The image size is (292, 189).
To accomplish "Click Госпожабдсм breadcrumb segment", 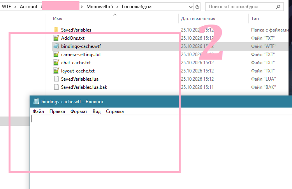I will (137, 7).
